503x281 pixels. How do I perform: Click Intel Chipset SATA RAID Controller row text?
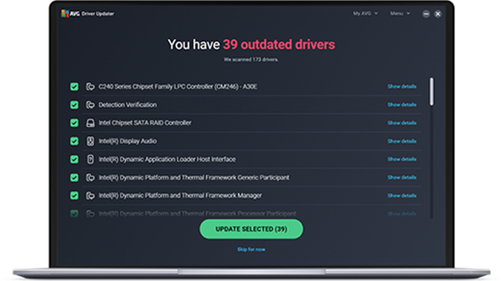point(145,123)
